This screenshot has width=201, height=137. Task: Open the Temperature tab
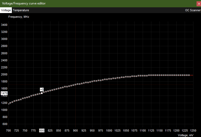[x=21, y=10]
